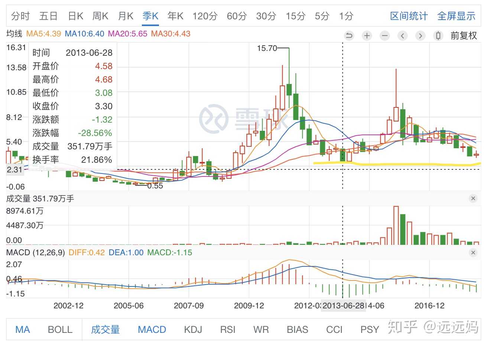Toggle the MA indicator
491x347 pixels.
coord(23,330)
